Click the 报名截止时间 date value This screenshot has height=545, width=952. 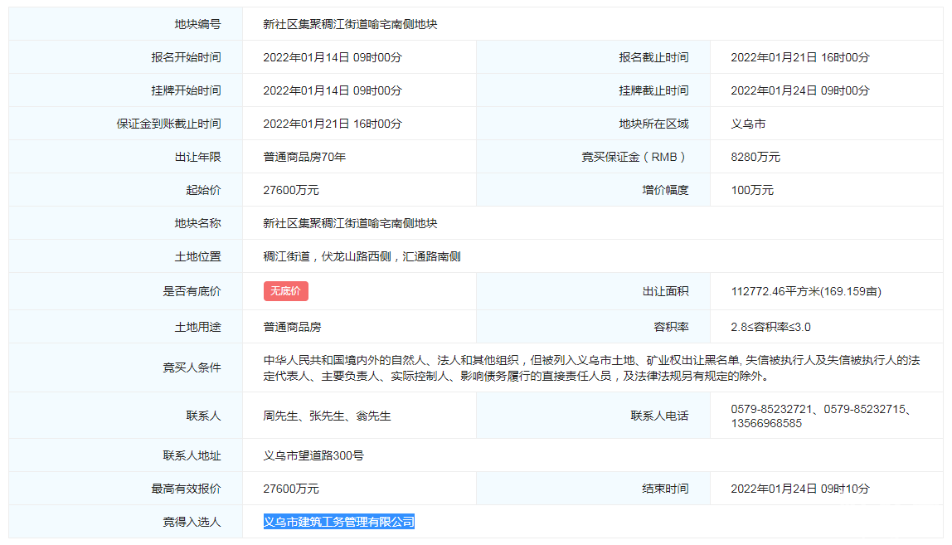tap(800, 57)
